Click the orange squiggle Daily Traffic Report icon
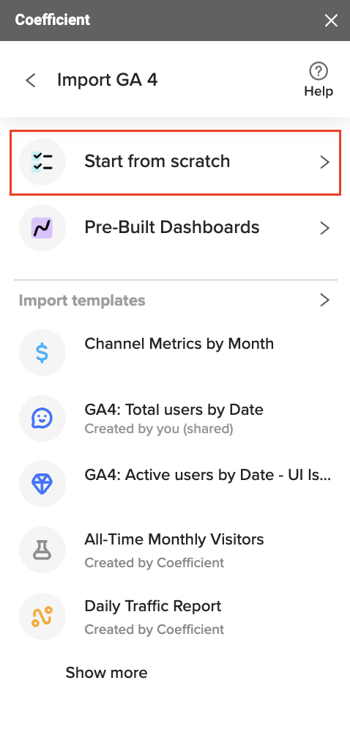This screenshot has width=350, height=749. [x=42, y=616]
